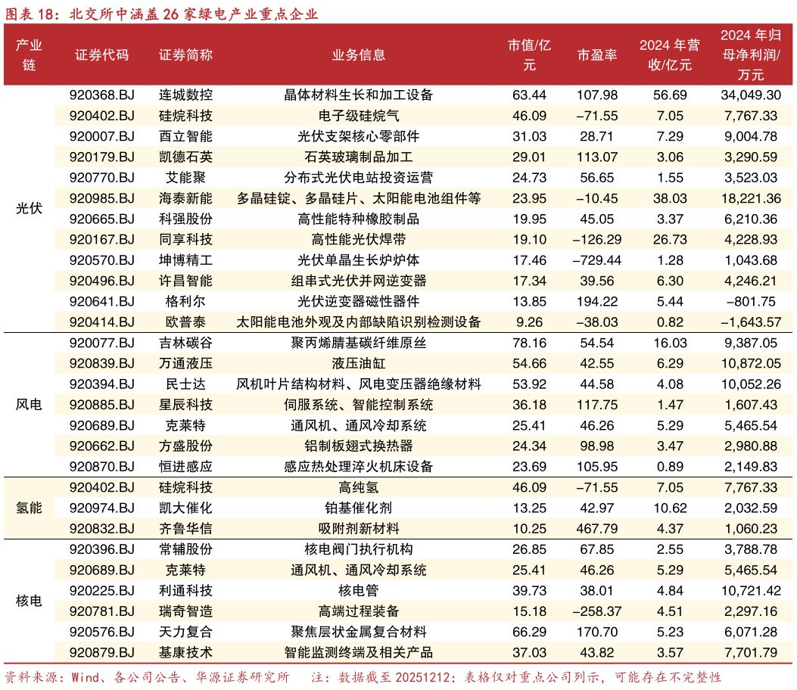Click the 2024年归母净利润 header
The width and height of the screenshot is (797, 690).
[749, 54]
